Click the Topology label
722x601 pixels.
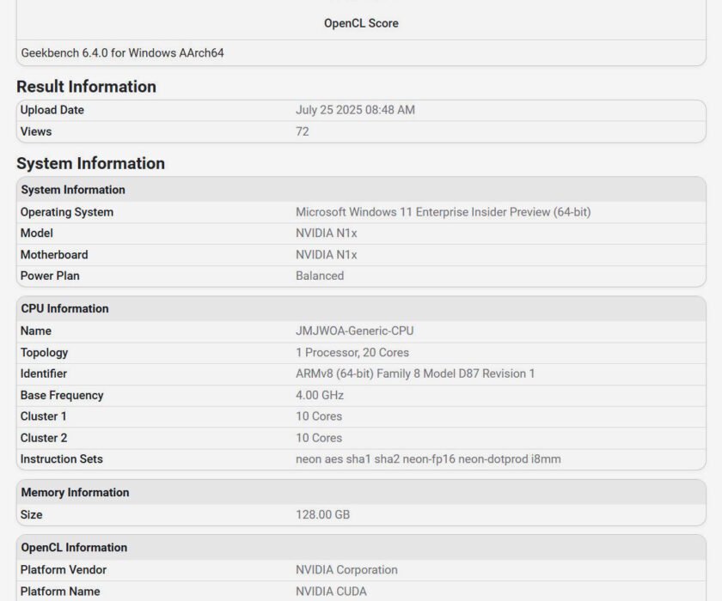coord(44,353)
